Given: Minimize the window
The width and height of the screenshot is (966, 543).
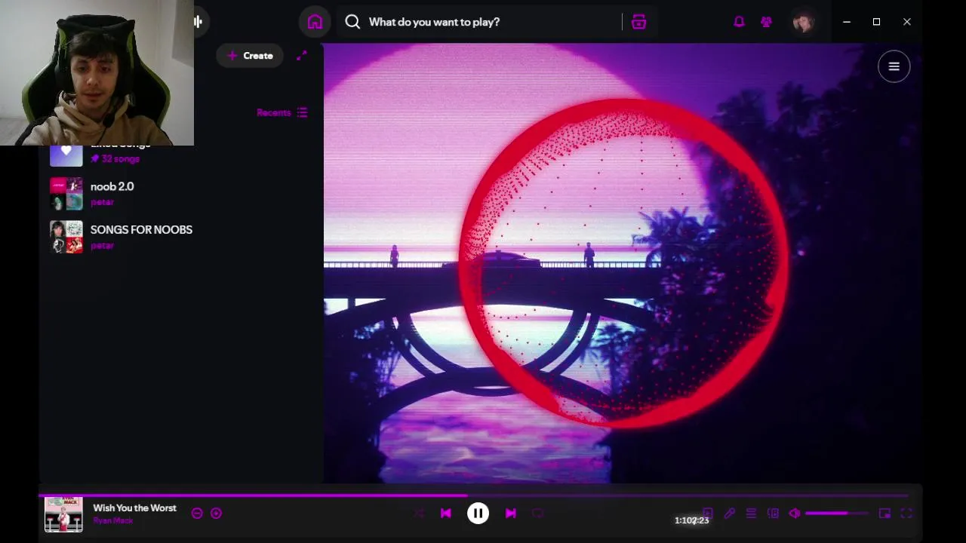Looking at the screenshot, I should [x=847, y=22].
